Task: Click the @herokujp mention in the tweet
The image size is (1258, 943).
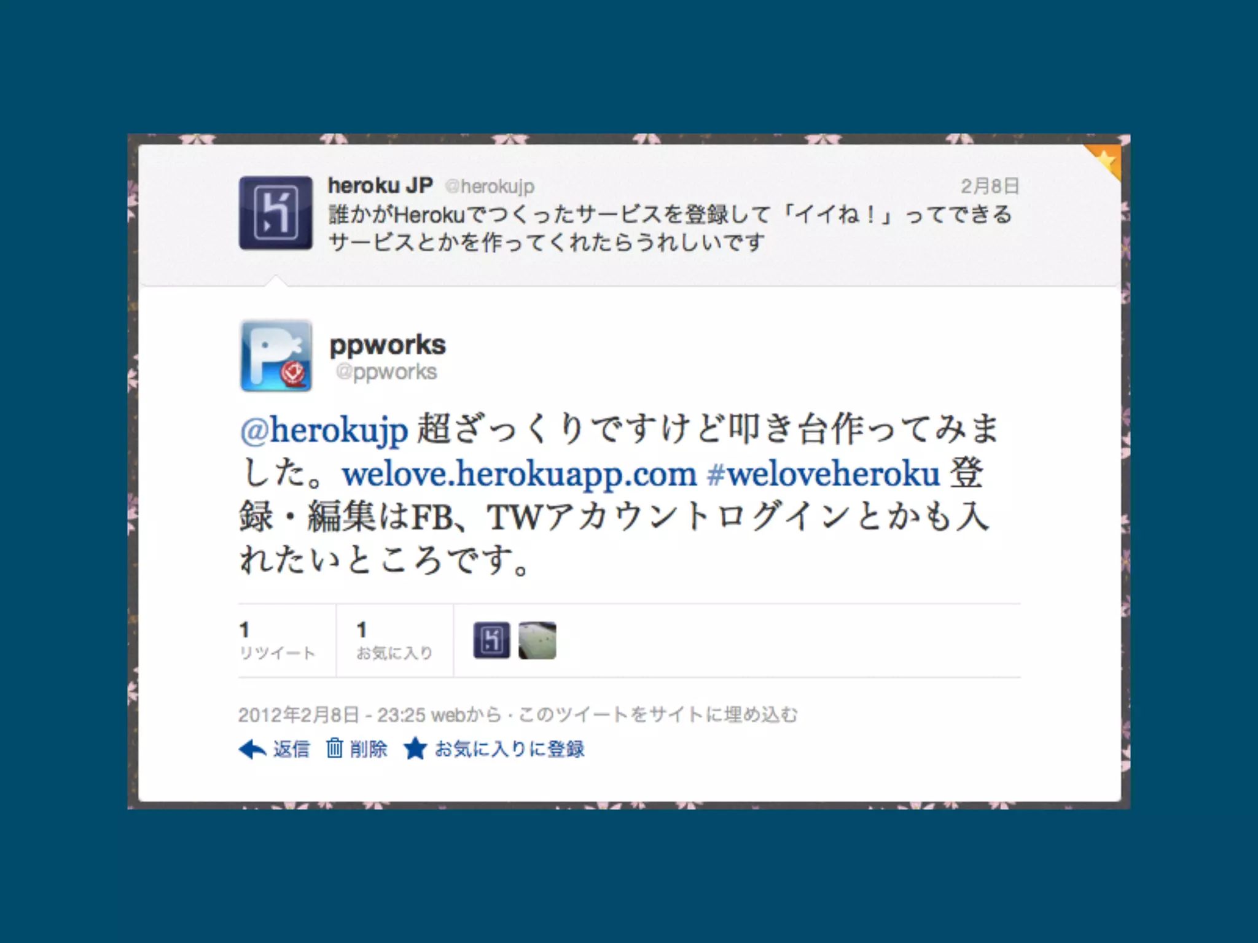Action: pyautogui.click(x=324, y=430)
